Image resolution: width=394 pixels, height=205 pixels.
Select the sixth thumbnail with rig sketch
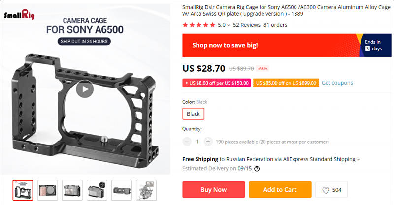click(146, 190)
